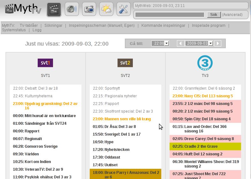Viewport: 251px width, 179px height.
Task: Click the MythTV logo
Action: click(22, 9)
